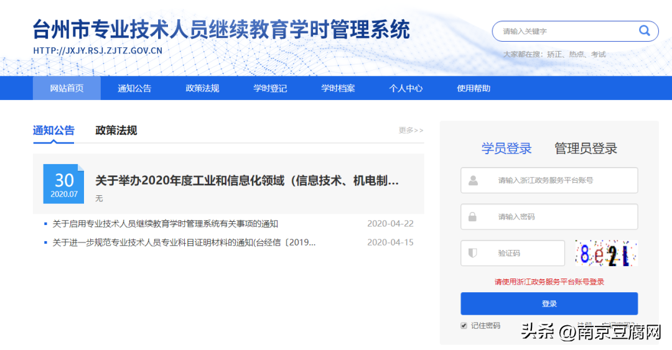
Task: Click the blue 登录 button
Action: point(549,304)
